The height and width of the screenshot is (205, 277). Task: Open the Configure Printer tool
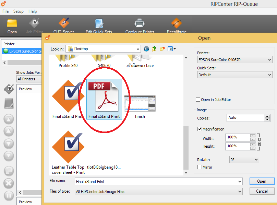point(139,24)
